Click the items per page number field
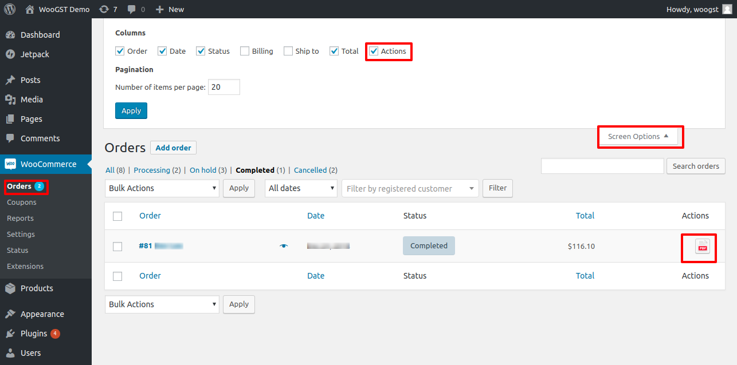 coord(224,87)
